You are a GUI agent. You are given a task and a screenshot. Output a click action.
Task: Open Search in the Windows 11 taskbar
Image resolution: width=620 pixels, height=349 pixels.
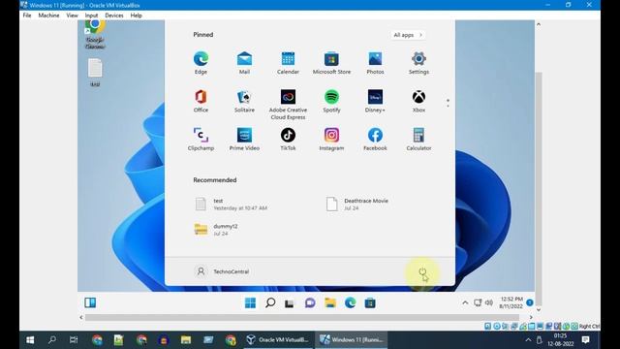[x=270, y=303]
